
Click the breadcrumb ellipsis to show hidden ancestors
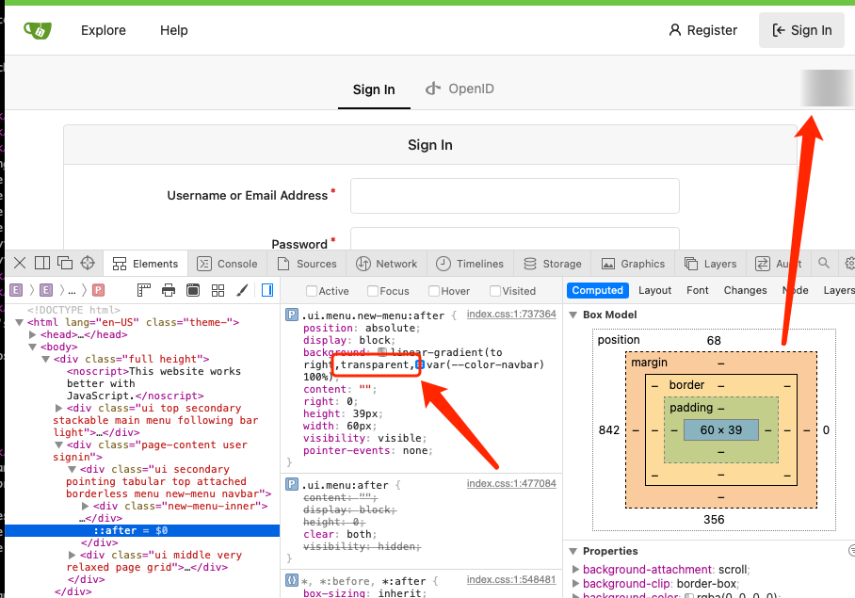(x=72, y=291)
